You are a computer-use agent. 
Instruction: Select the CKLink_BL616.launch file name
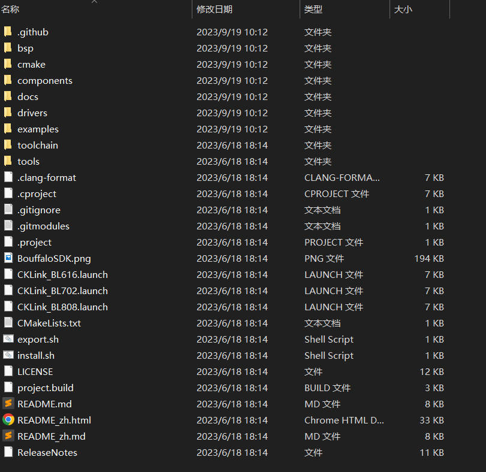[62, 274]
